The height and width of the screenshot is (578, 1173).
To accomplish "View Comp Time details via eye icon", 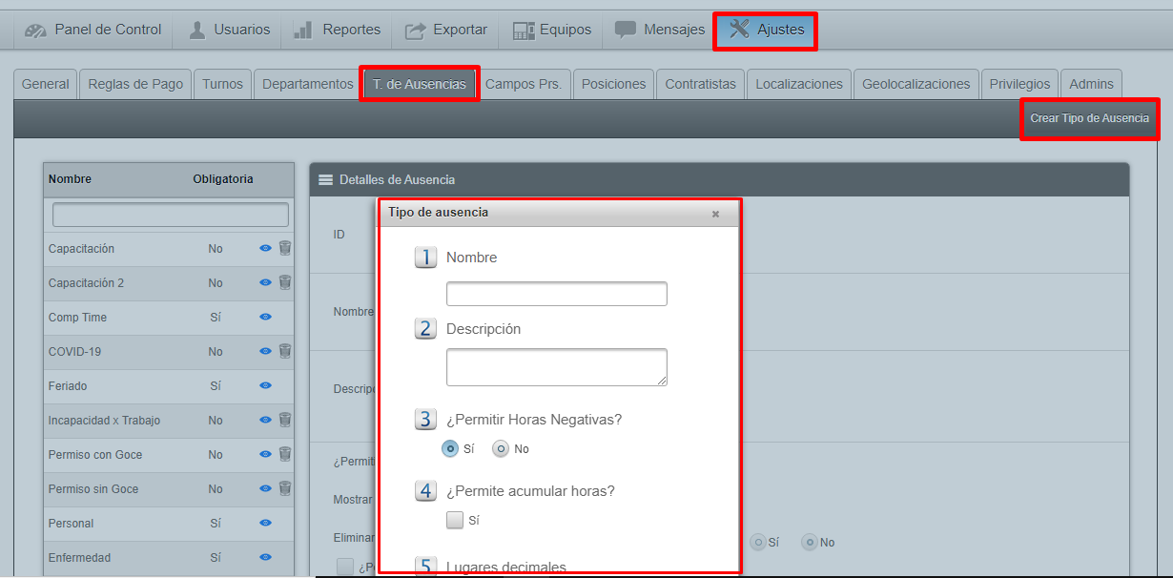I will [x=265, y=317].
